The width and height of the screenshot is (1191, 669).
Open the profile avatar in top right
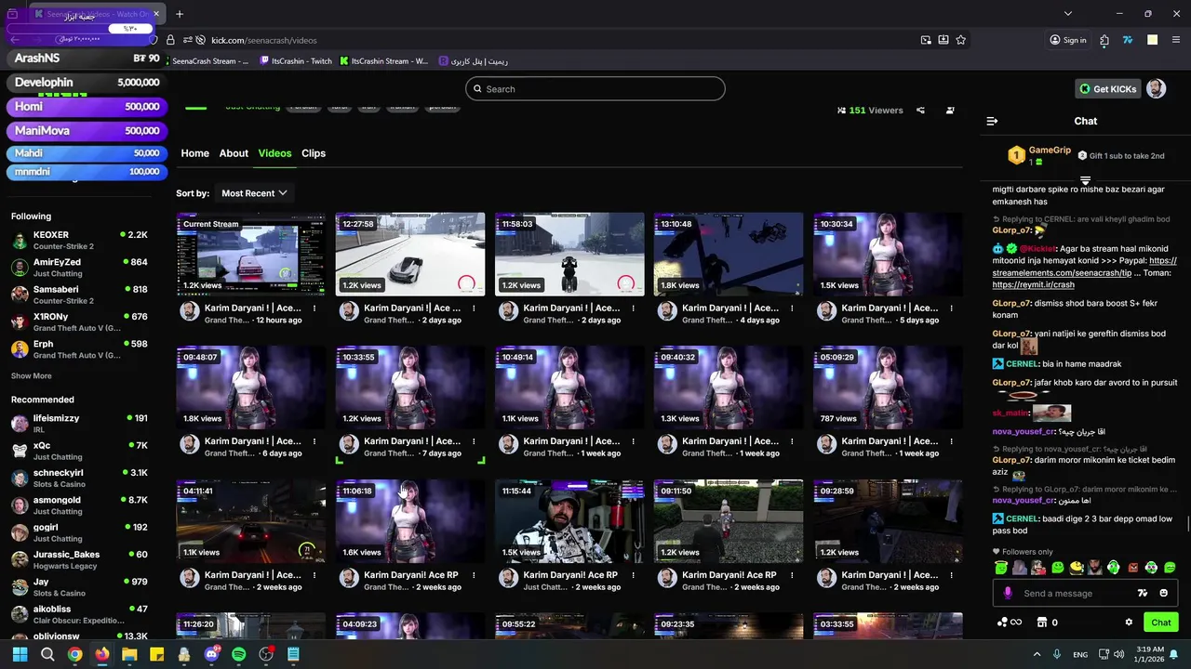(x=1156, y=88)
